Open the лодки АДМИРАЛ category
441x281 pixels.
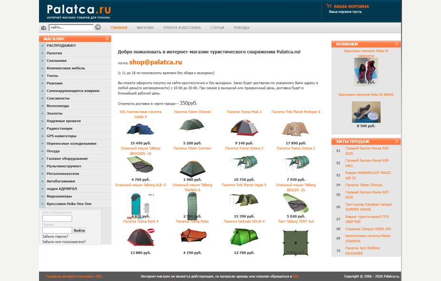(x=61, y=189)
